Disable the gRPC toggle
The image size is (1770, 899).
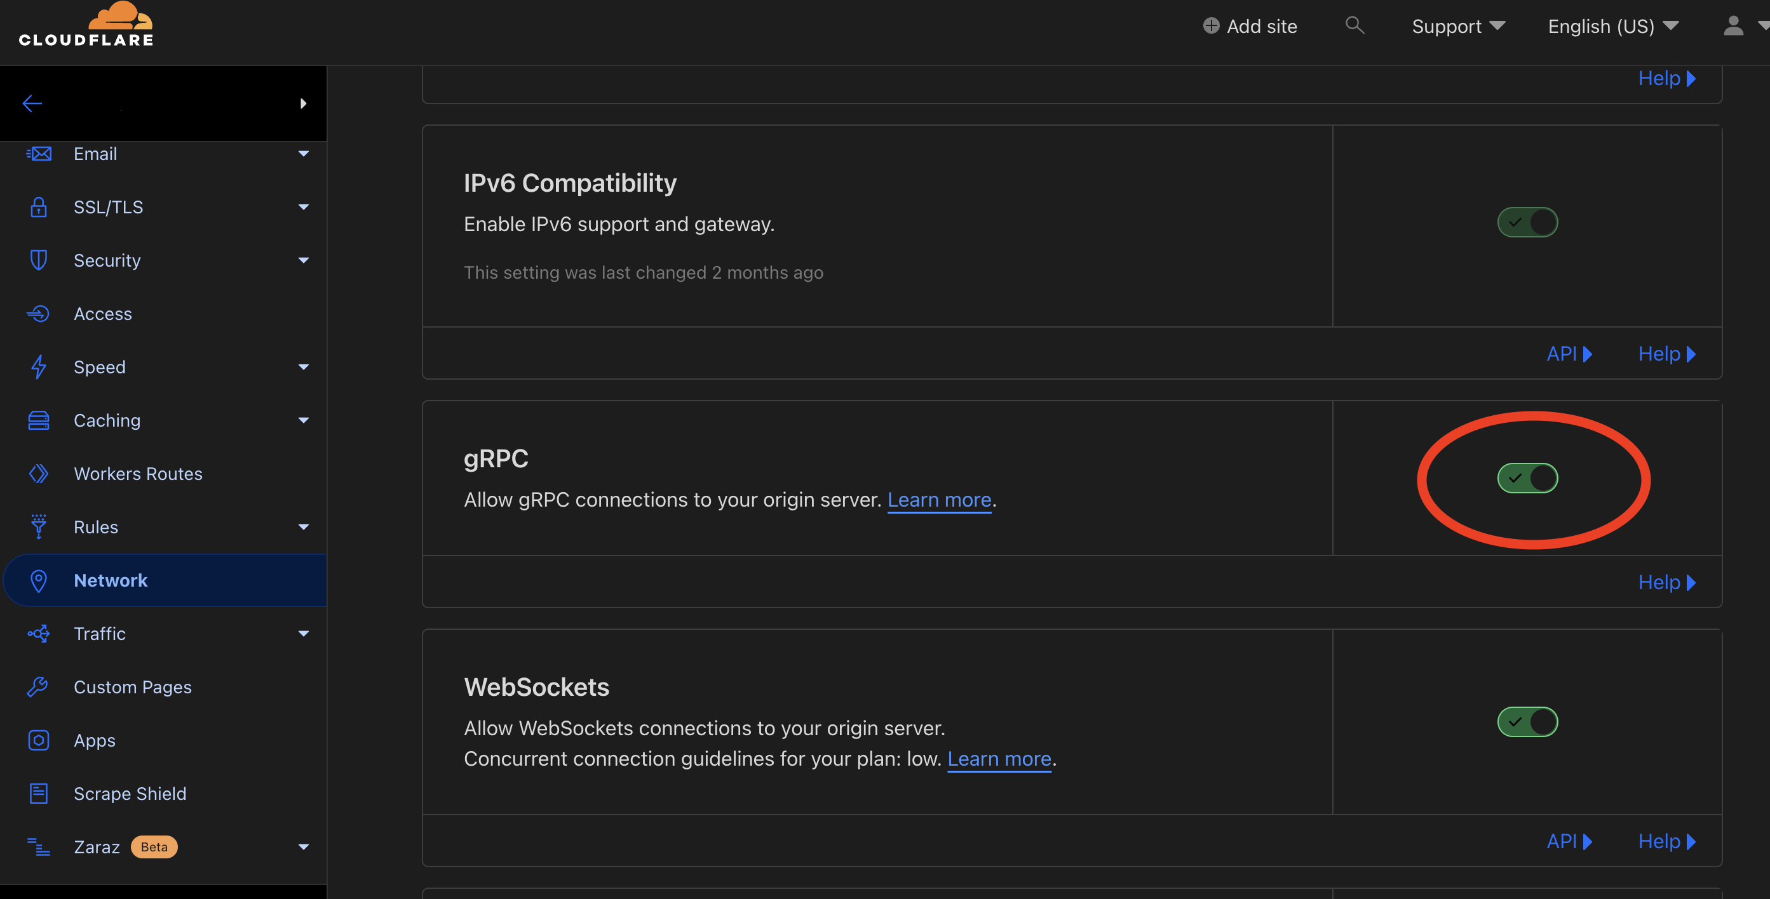coord(1527,479)
